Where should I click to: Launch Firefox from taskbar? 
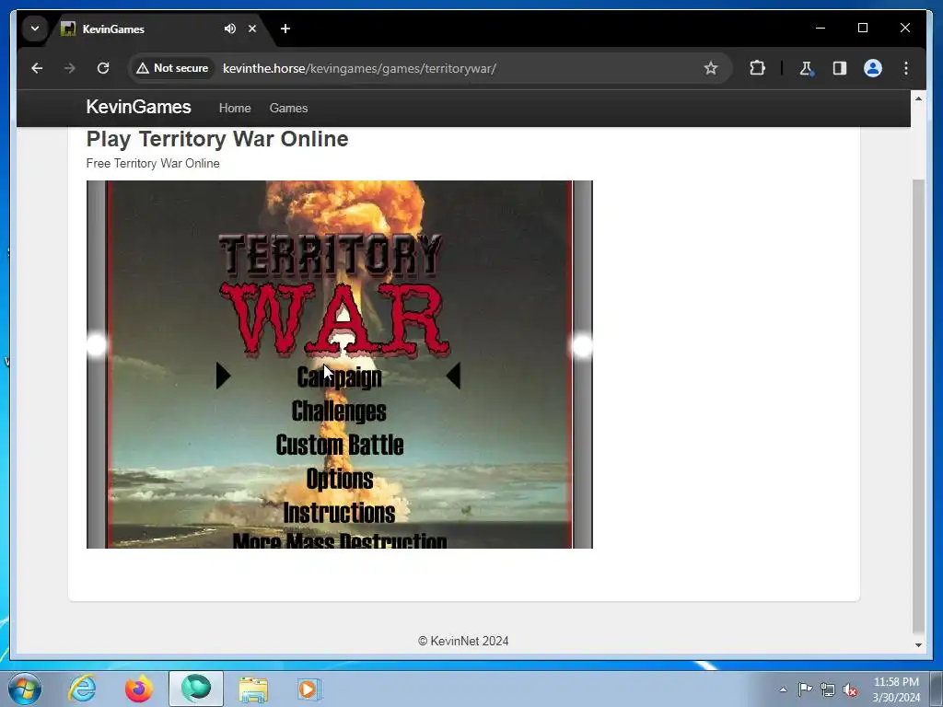coord(139,689)
